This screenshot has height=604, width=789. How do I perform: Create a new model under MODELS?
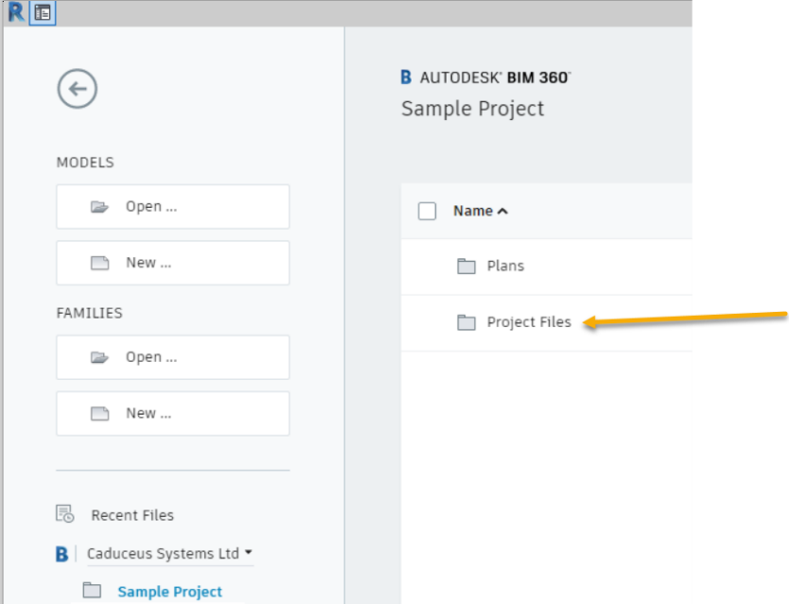click(172, 263)
